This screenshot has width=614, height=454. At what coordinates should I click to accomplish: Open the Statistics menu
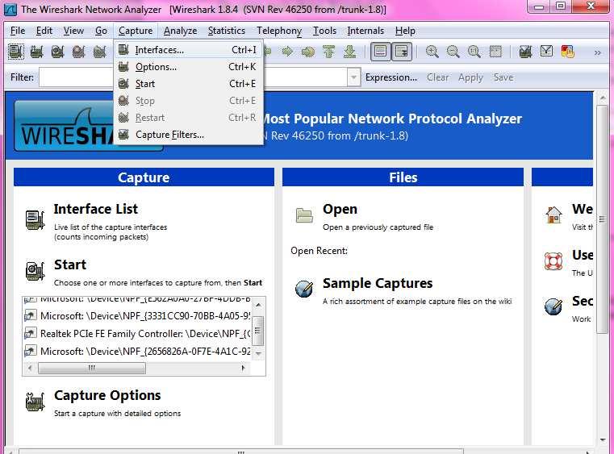point(227,31)
